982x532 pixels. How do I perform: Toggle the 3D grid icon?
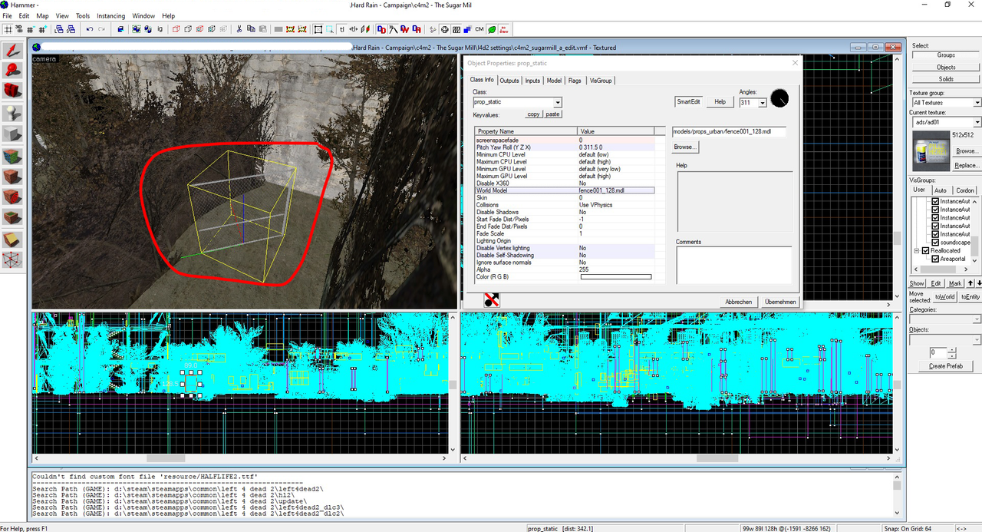coord(20,29)
